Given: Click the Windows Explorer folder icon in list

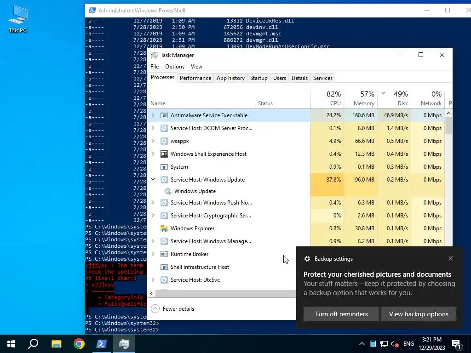Looking at the screenshot, I should (164, 228).
